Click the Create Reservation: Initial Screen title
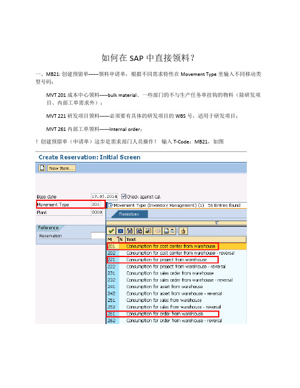The image size is (300, 388). [x=90, y=157]
